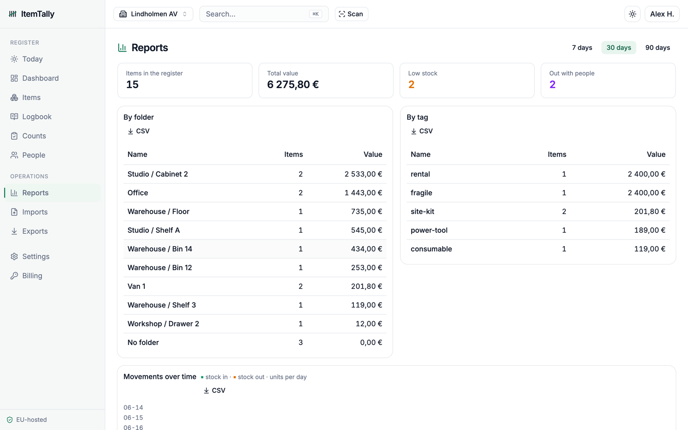The height and width of the screenshot is (430, 688).
Task: Download the By folder CSV
Action: point(138,131)
